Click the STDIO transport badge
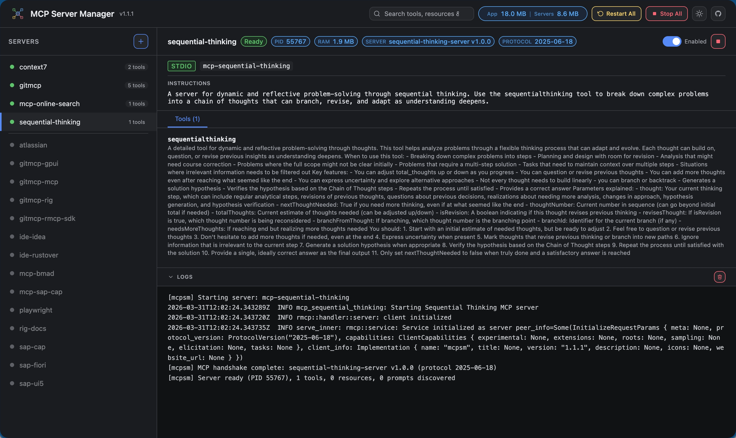The image size is (736, 438). click(x=181, y=66)
